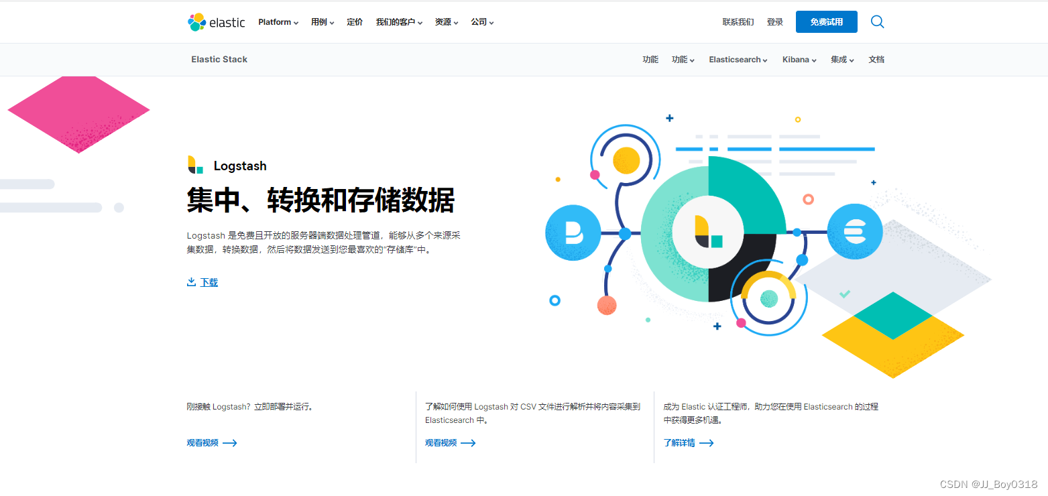Click the Logstash product name text
This screenshot has height=496, width=1048.
click(x=240, y=166)
